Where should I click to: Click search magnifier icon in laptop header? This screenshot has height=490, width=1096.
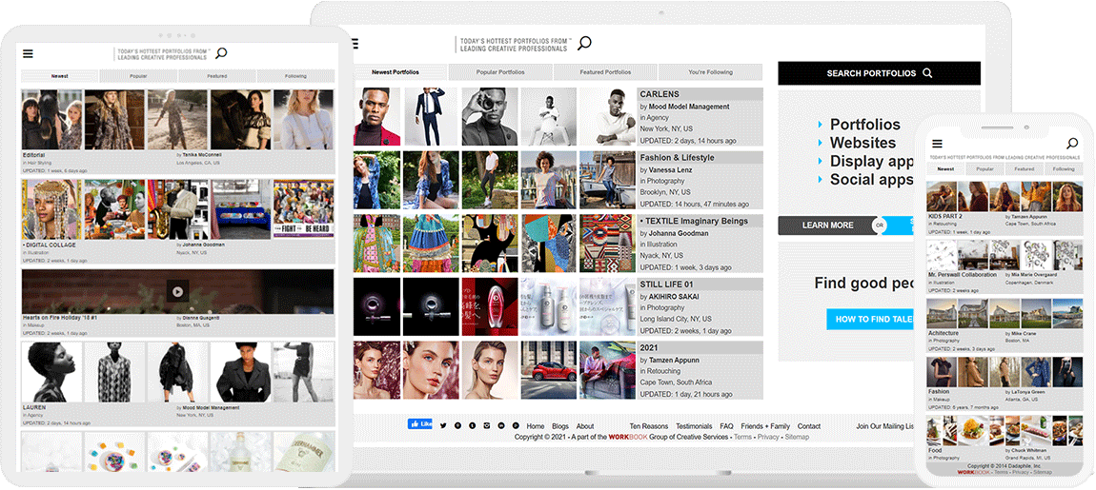584,43
